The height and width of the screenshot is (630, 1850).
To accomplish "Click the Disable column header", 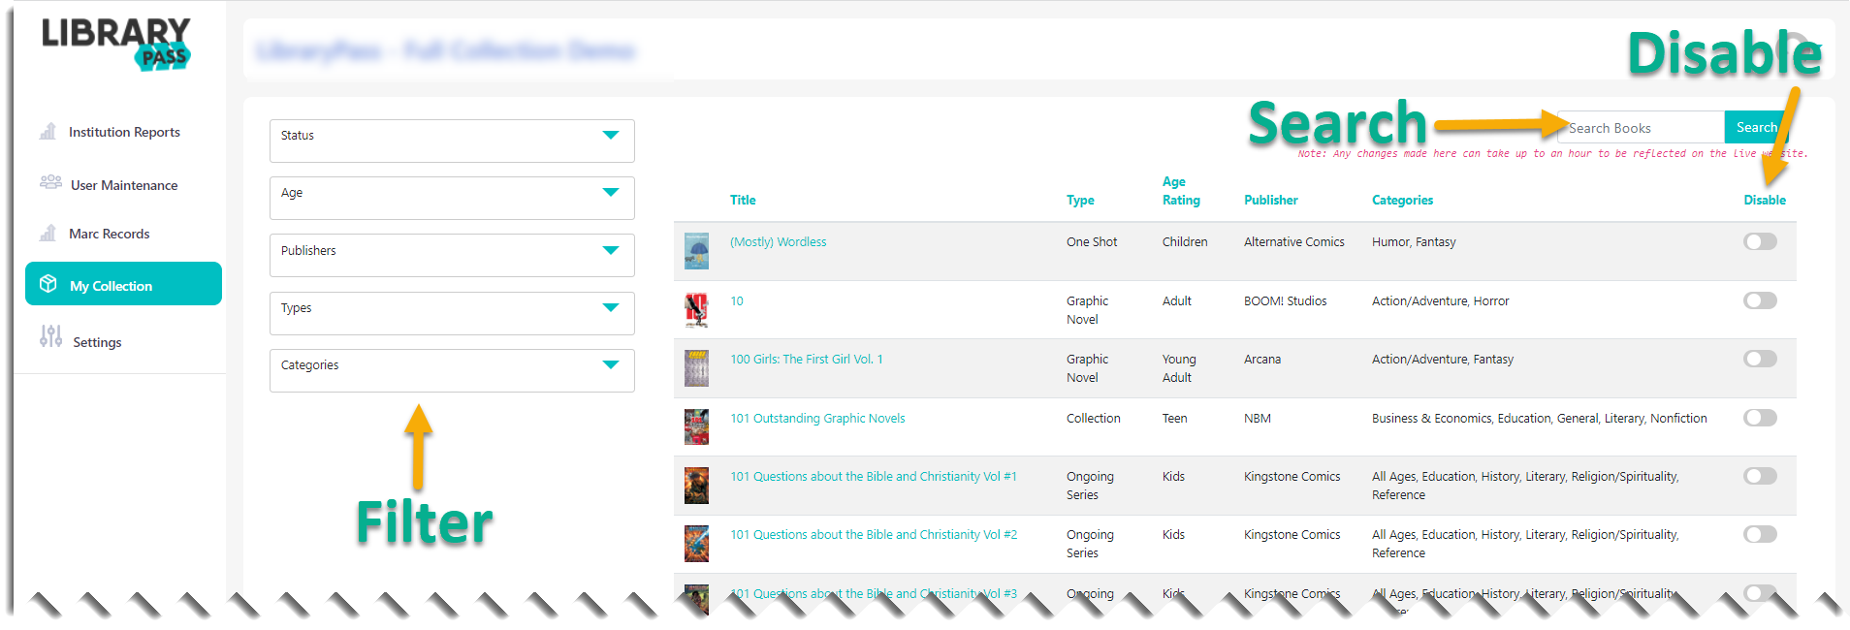I will [1765, 201].
